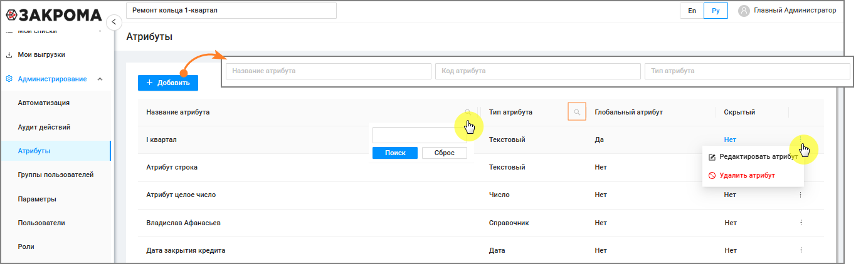Select the Владислав Афанасьев row name
The width and height of the screenshot is (856, 264).
click(183, 223)
